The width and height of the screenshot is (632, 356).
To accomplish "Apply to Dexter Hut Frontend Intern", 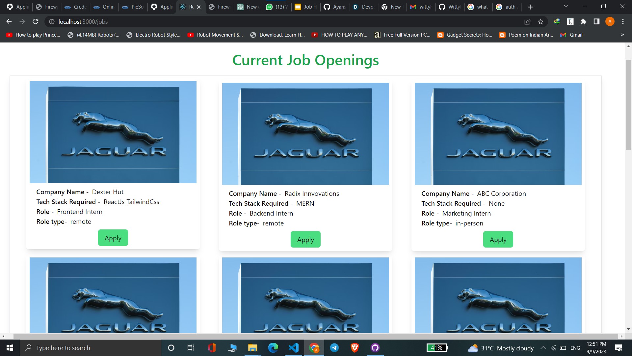I will 113,238.
